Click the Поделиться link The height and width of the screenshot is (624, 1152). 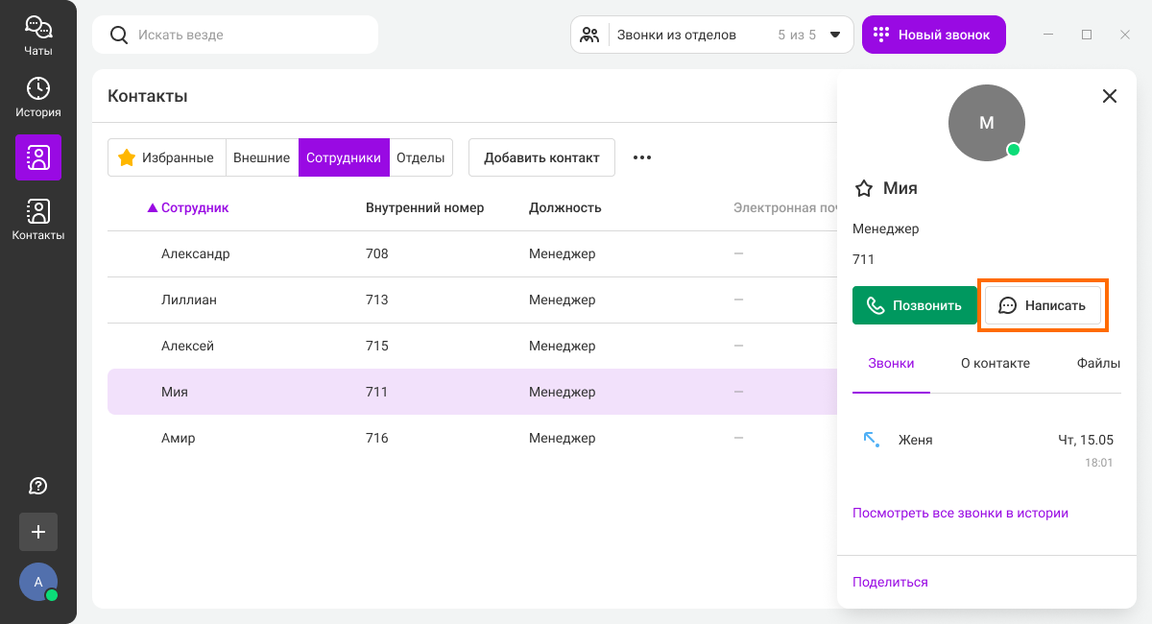tap(890, 582)
